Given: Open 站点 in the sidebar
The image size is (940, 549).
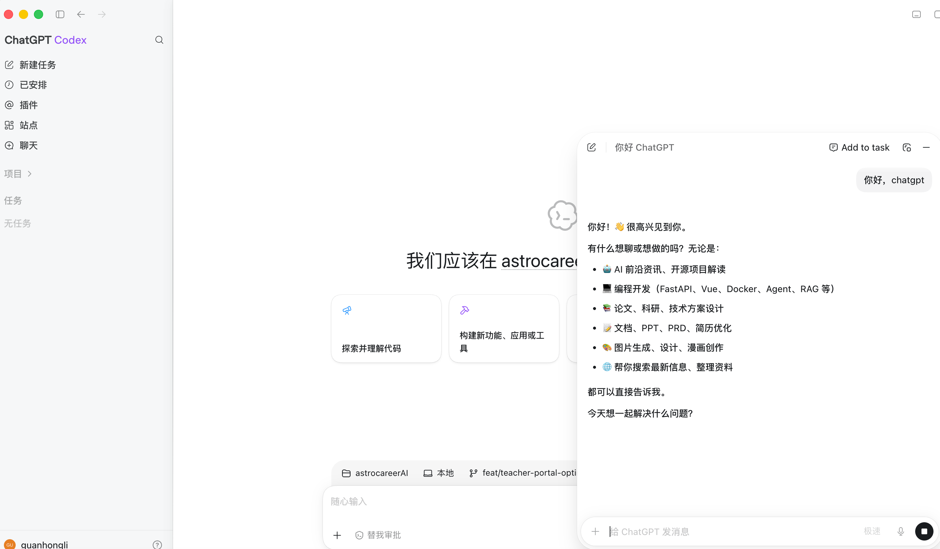Looking at the screenshot, I should tap(22, 125).
